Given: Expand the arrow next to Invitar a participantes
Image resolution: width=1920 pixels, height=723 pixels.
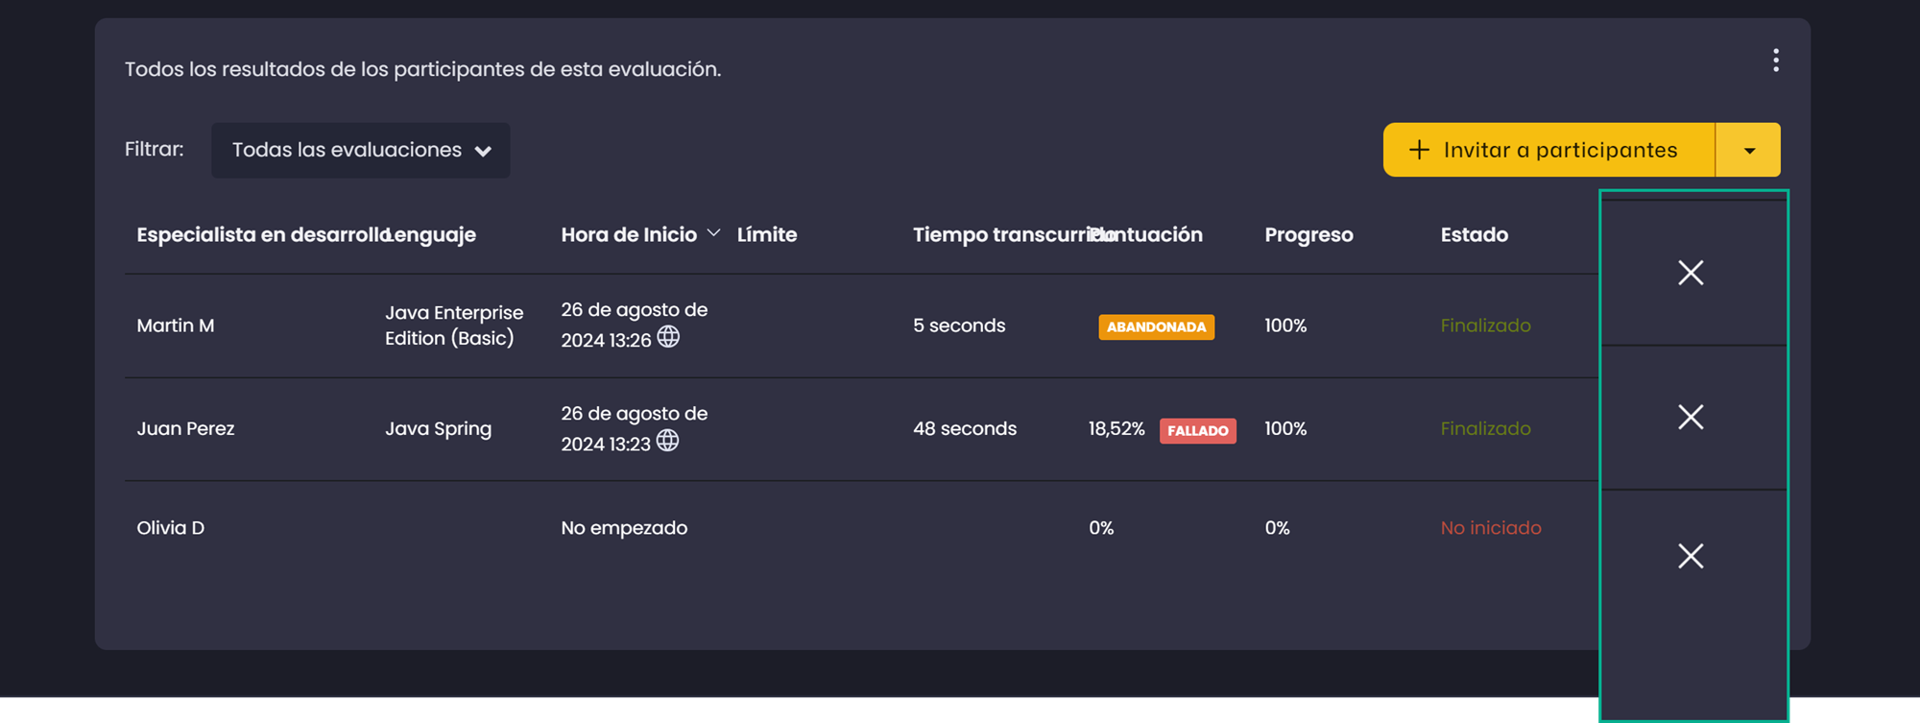Looking at the screenshot, I should [x=1748, y=150].
